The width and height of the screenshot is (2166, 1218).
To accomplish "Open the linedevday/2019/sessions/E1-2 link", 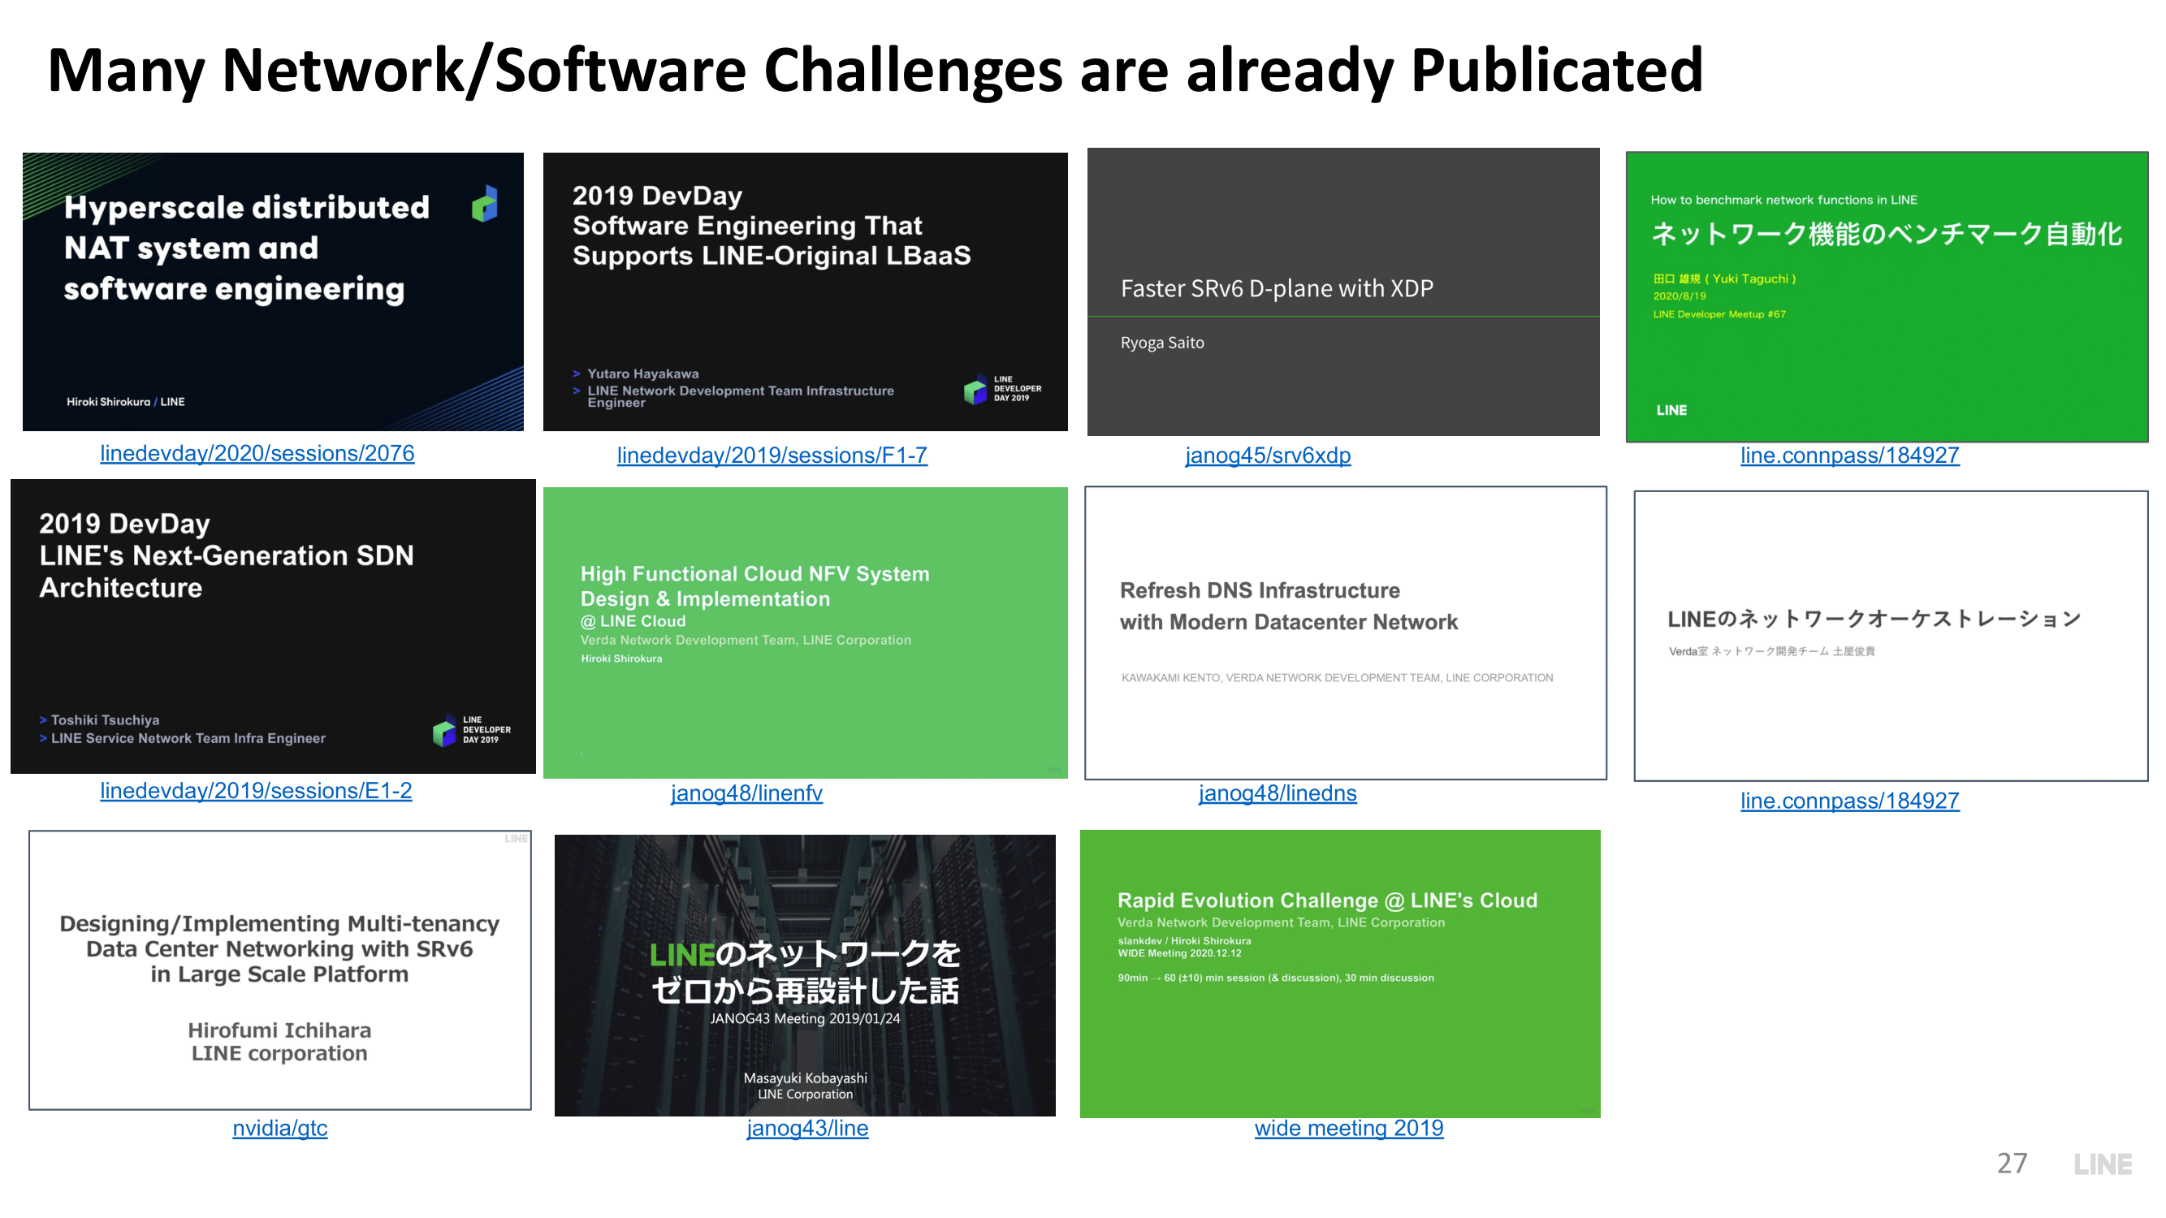I will tap(256, 790).
